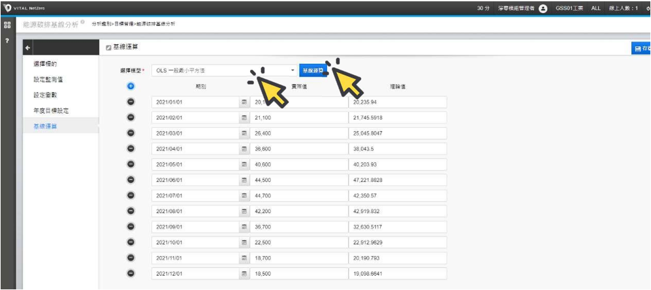
Task: Expand the OLS model selection dropdown
Action: click(293, 70)
